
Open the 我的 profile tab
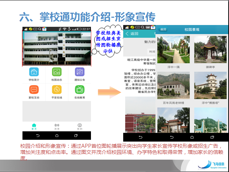click(x=79, y=126)
